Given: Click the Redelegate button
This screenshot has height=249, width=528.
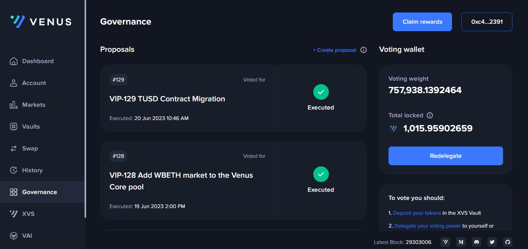Looking at the screenshot, I should click(446, 156).
